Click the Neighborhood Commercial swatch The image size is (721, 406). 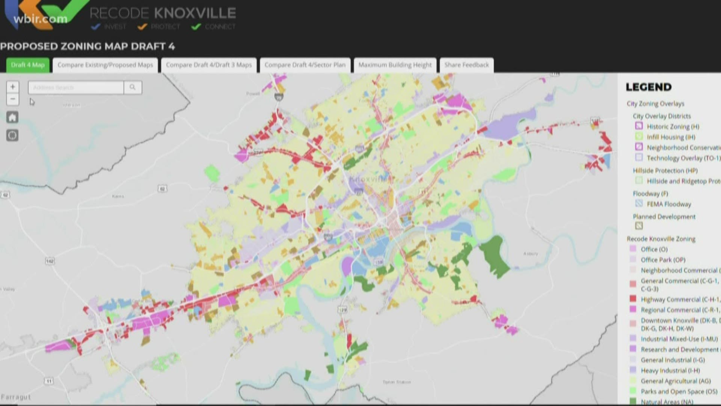[x=633, y=270]
